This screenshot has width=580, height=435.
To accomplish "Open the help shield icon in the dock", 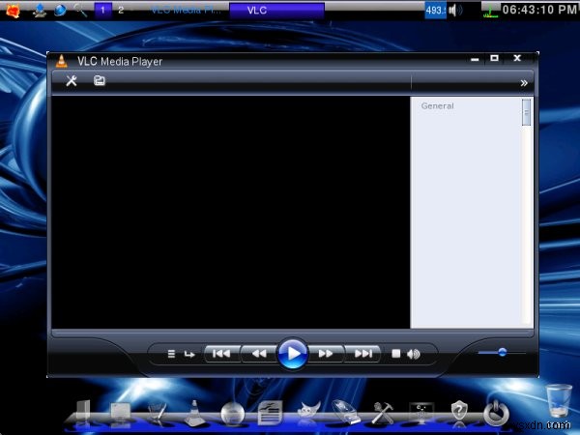I will 459,410.
